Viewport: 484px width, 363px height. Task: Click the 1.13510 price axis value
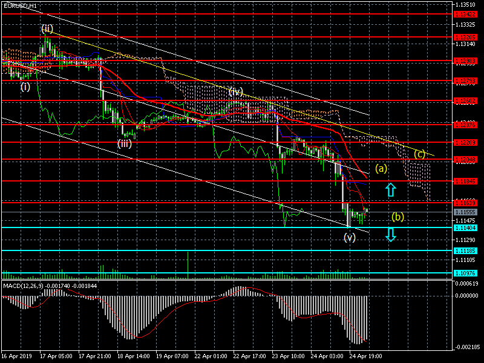click(465, 5)
